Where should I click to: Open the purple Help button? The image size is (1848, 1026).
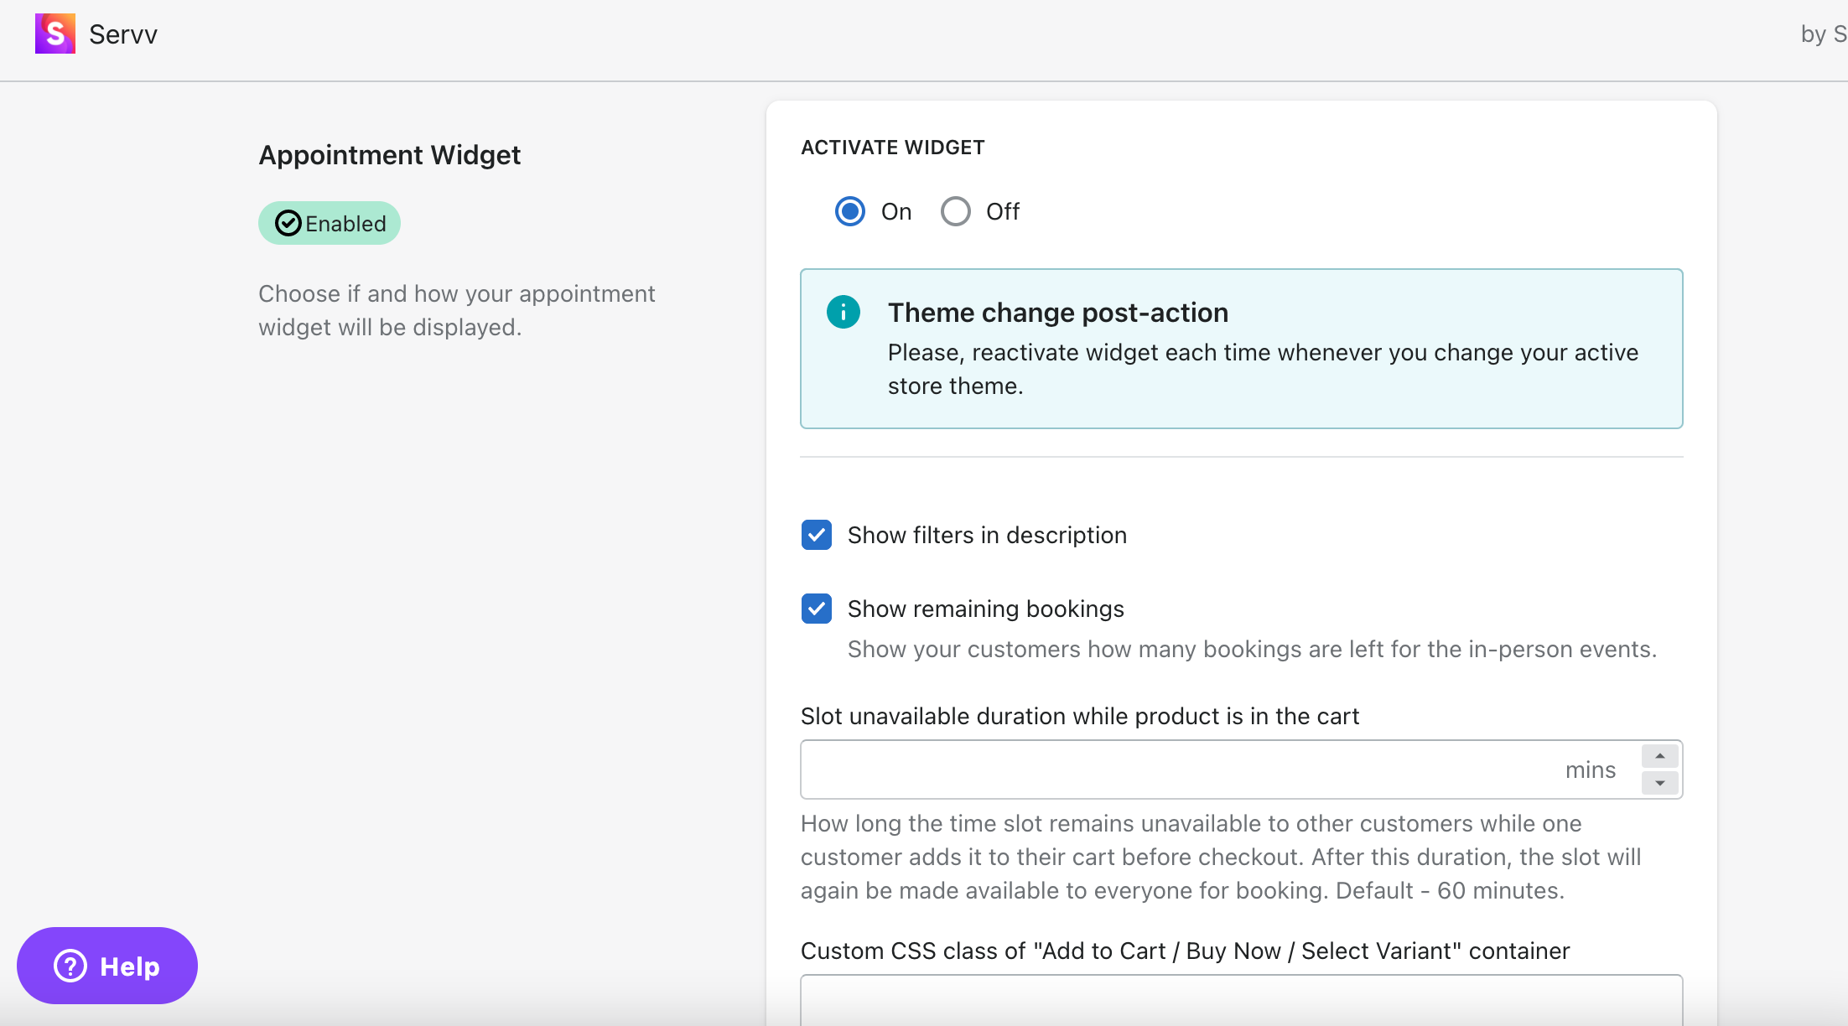107,966
